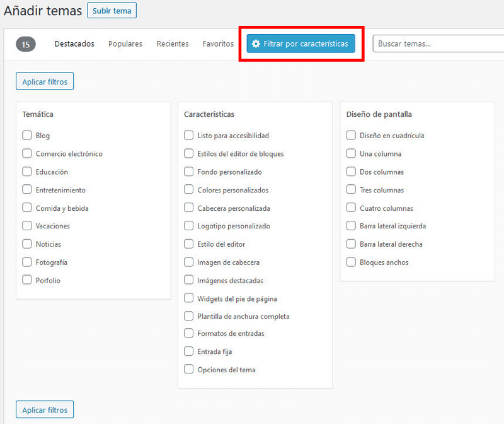504x424 pixels.
Task: Check Diseño en cuadrícula in Diseño de pantalla
Action: coord(351,135)
